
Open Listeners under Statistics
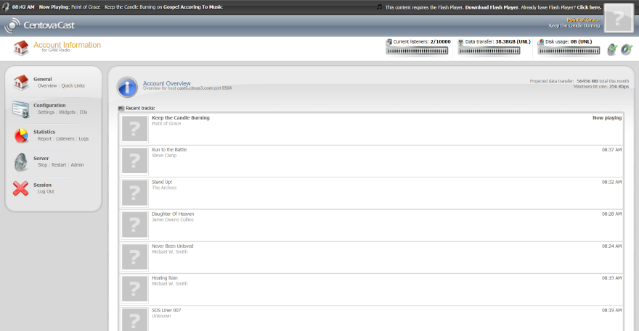click(65, 138)
